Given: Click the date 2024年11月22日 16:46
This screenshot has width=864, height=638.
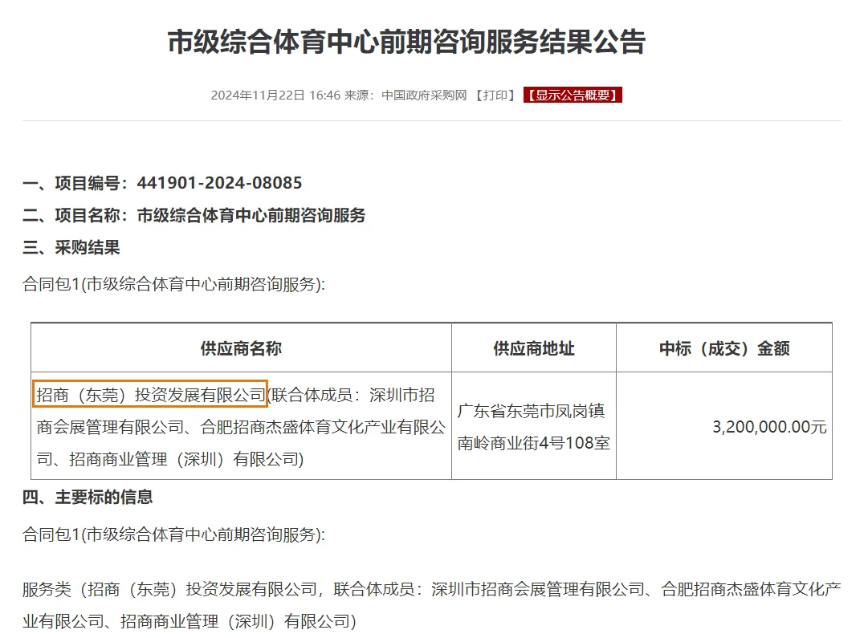Looking at the screenshot, I should tap(275, 95).
